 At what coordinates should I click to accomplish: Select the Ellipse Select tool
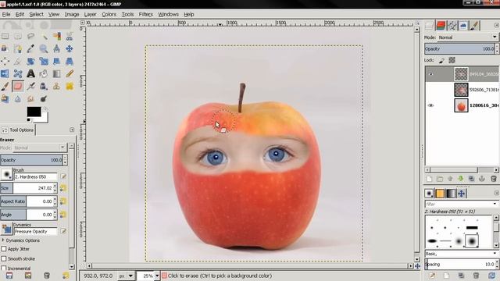click(x=18, y=36)
